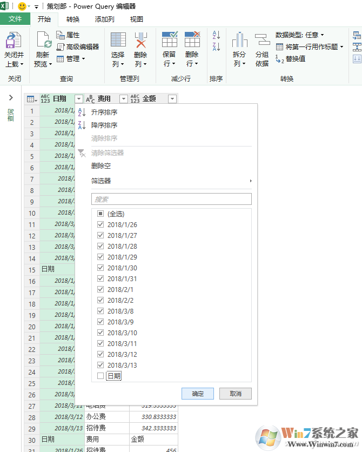Click the Group By (分组依据) icon
362x452 pixels.
pyautogui.click(x=262, y=40)
